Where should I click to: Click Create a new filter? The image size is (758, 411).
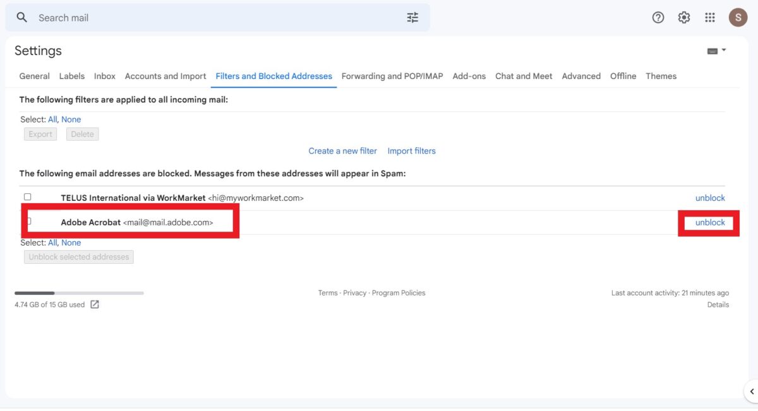tap(343, 151)
